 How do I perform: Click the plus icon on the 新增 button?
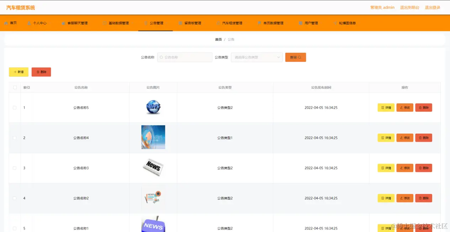coord(14,72)
